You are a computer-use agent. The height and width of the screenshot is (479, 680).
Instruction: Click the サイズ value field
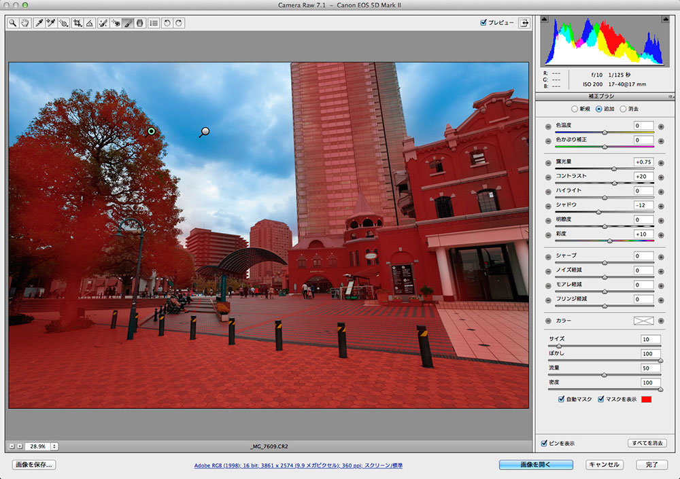(x=651, y=340)
